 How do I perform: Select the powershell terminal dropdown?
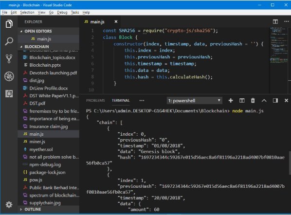pyautogui.click(x=194, y=101)
